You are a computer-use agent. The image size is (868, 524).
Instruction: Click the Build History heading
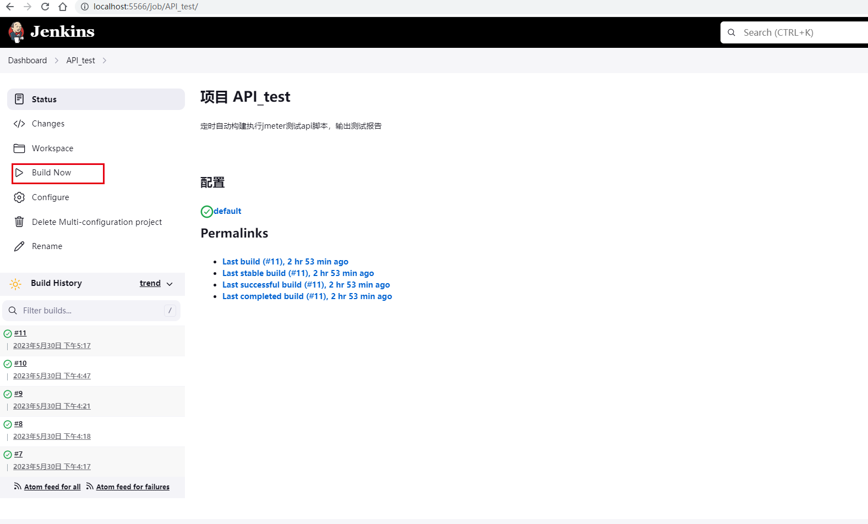pos(56,283)
